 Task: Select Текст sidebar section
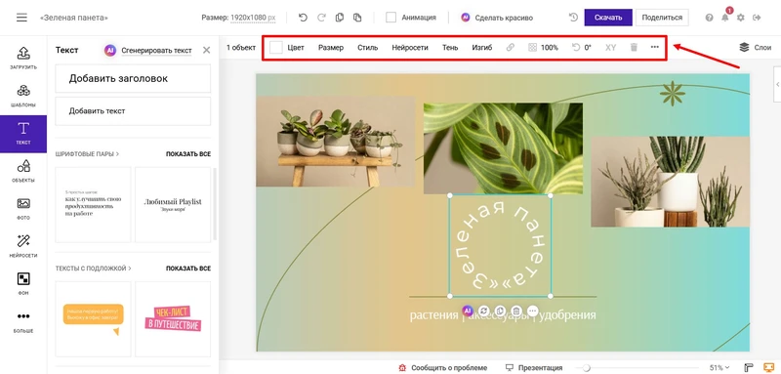pyautogui.click(x=23, y=134)
